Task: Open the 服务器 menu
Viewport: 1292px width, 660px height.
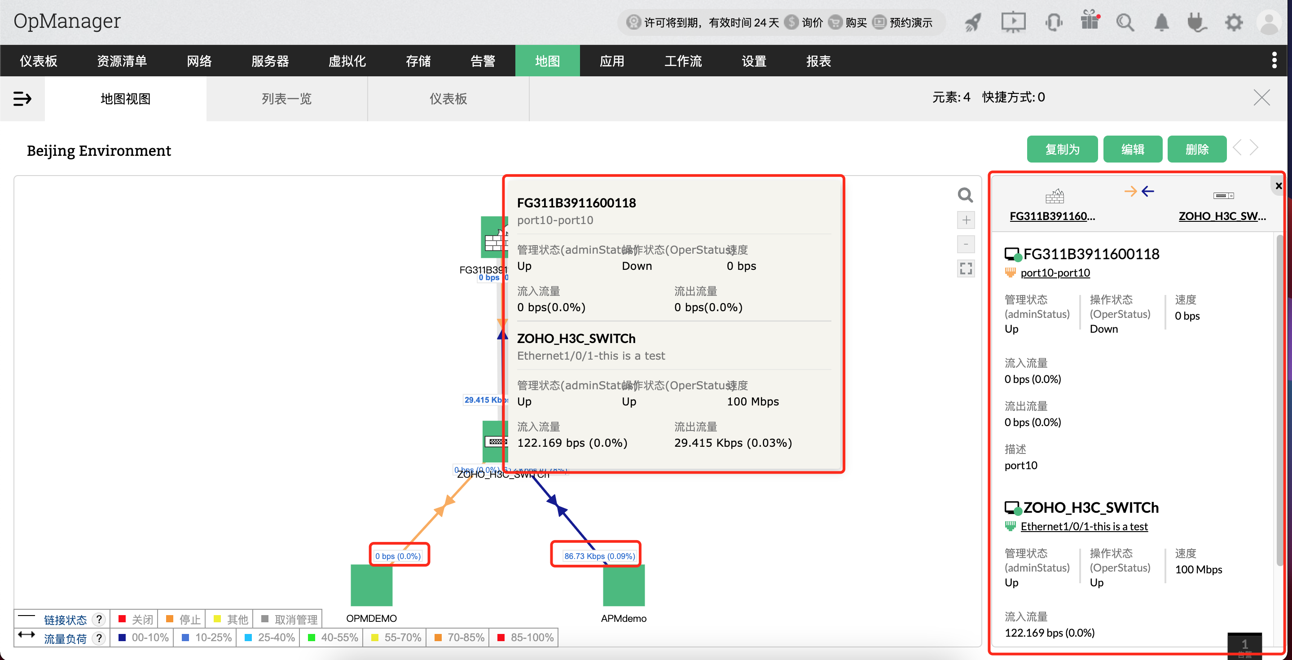Action: [270, 61]
